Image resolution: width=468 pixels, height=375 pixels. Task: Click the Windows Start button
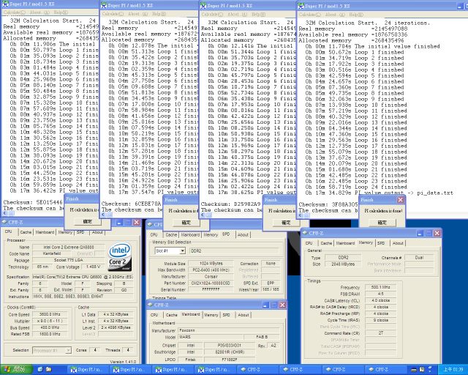click(16, 370)
